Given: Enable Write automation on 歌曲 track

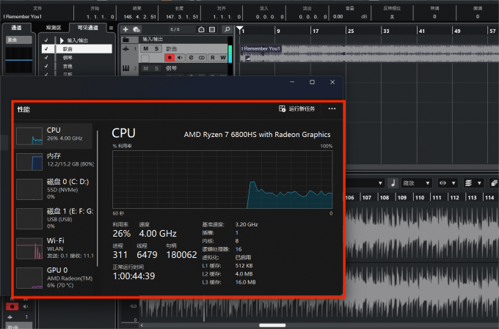Looking at the screenshot, I should (223, 58).
